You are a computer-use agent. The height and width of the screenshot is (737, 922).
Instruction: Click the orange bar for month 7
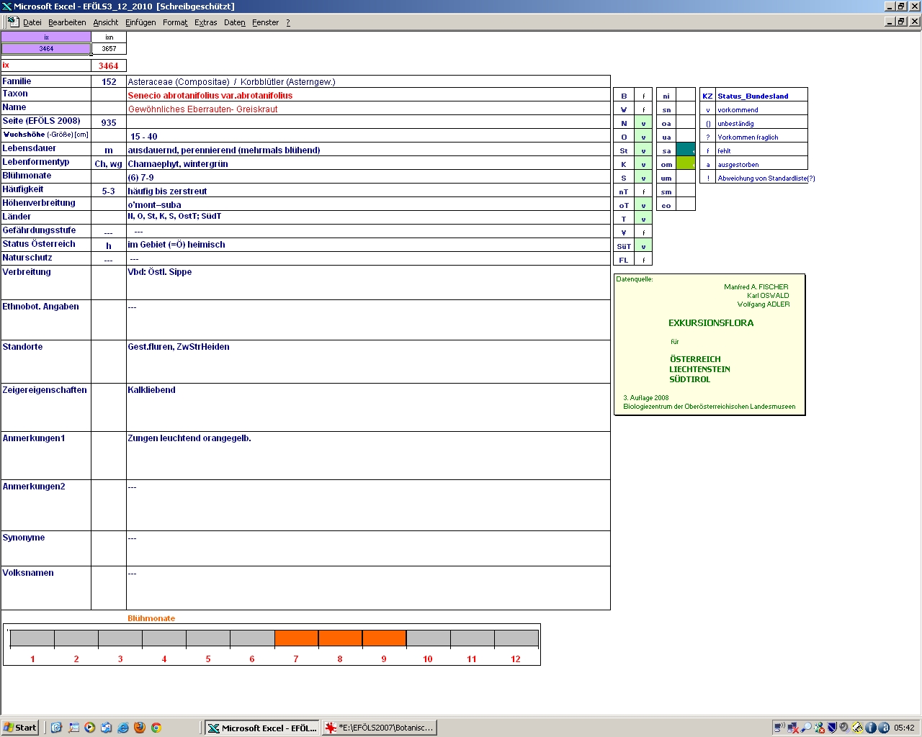click(296, 638)
